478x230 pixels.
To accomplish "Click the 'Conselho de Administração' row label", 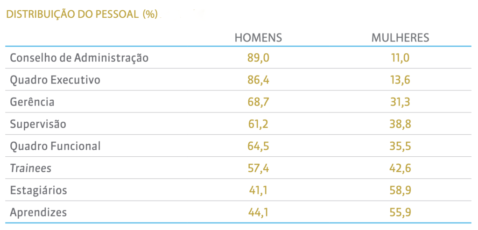I will click(x=79, y=58).
